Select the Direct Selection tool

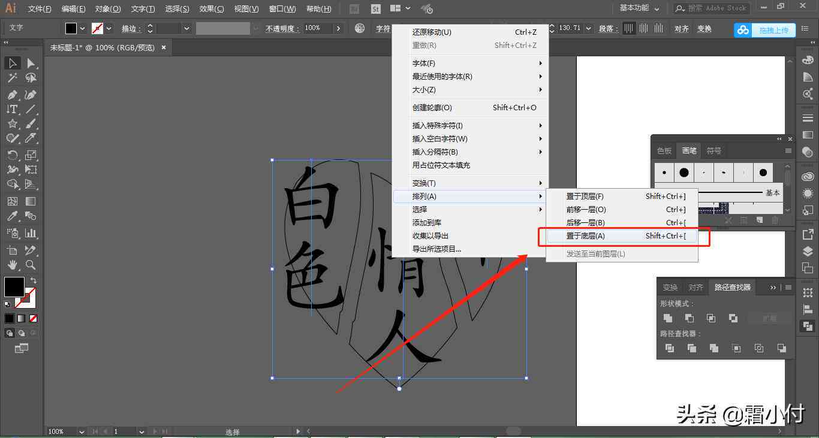click(31, 63)
